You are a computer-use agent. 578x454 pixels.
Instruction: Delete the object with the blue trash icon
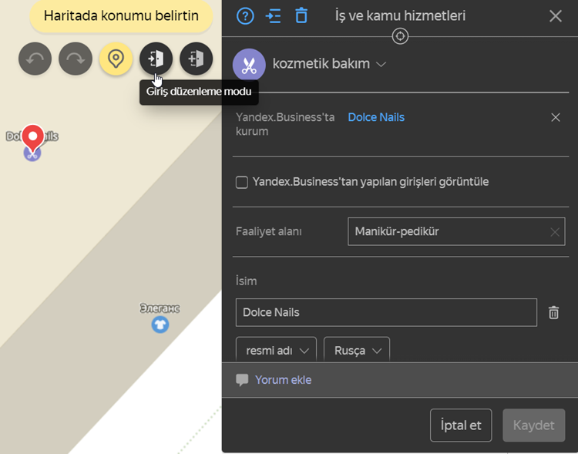click(301, 16)
